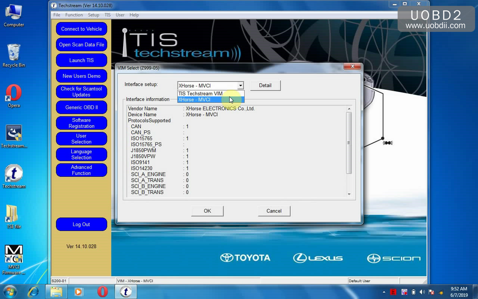Click the Lexus logo

click(318, 258)
